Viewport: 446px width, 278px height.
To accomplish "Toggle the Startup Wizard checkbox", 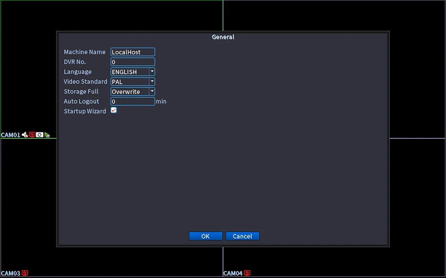I will pos(114,110).
